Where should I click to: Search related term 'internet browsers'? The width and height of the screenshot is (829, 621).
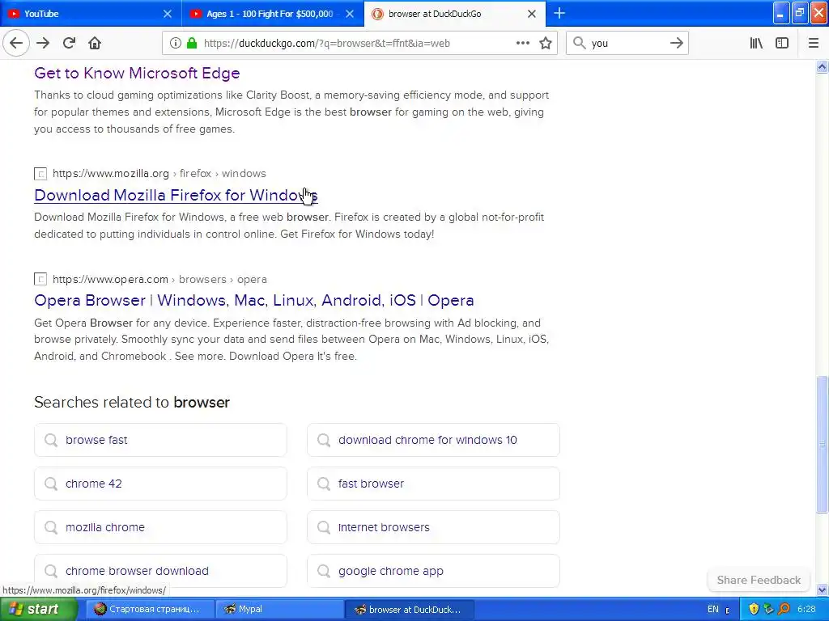[x=433, y=527]
